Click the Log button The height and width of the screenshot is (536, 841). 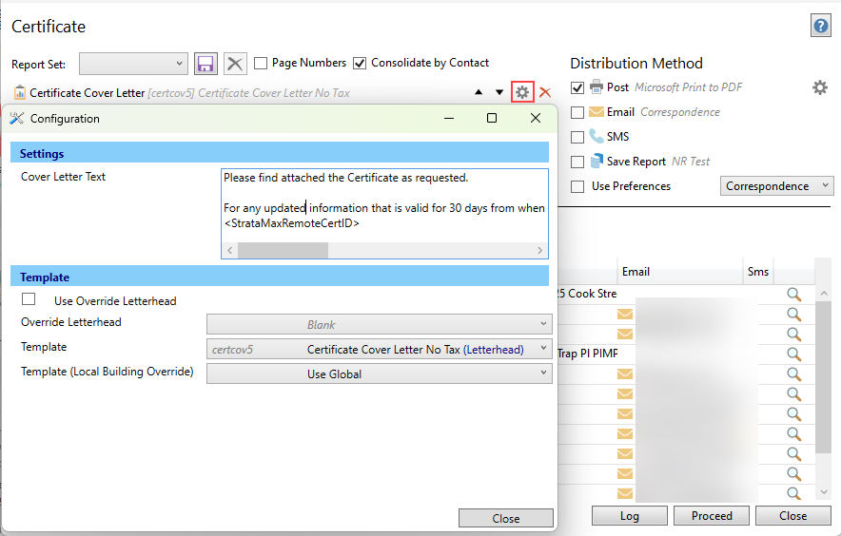coord(630,516)
